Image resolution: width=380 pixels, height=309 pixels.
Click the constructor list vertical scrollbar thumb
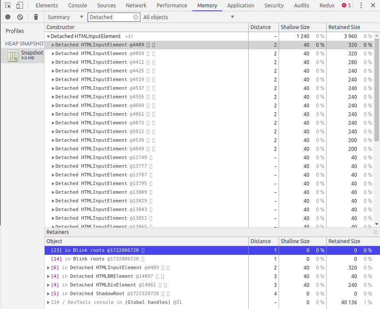[377, 90]
